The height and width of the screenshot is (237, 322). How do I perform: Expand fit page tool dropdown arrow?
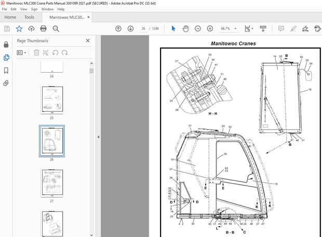pyautogui.click(x=252, y=29)
